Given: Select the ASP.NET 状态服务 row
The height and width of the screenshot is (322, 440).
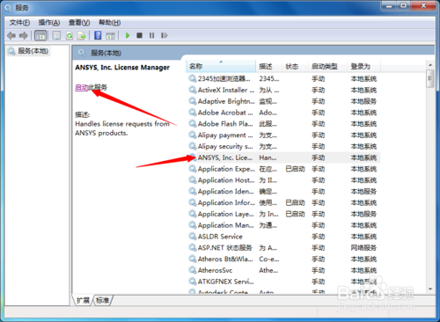Looking at the screenshot, I should 283,248.
